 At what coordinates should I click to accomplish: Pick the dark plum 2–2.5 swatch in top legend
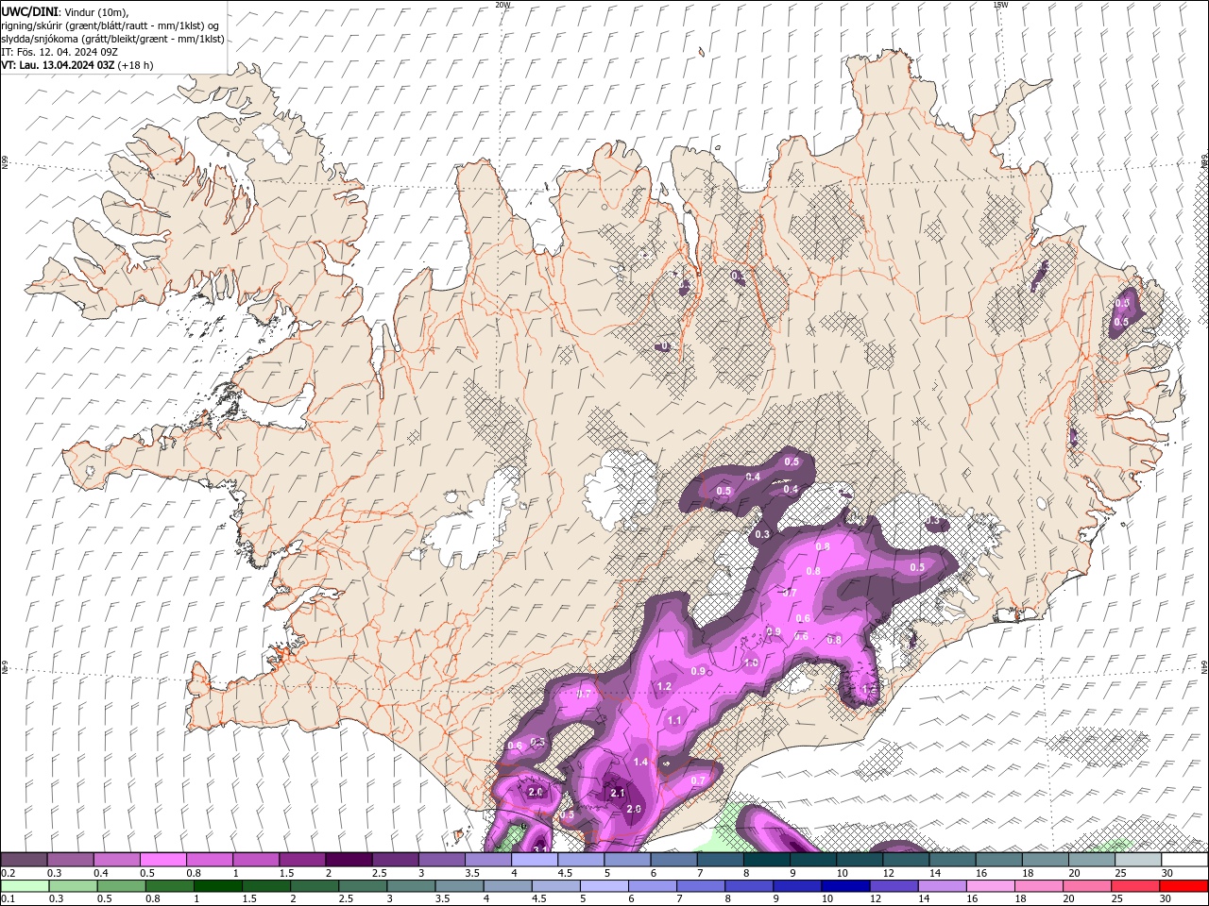click(x=349, y=860)
